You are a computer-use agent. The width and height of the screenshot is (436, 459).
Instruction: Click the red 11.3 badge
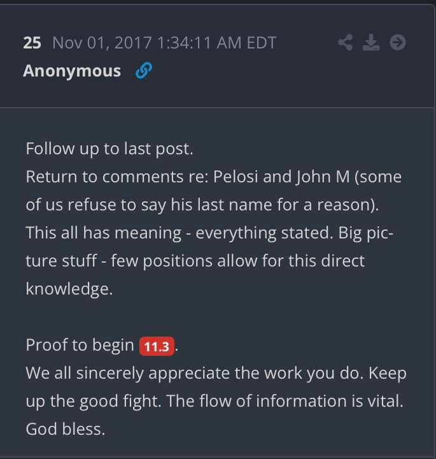click(x=157, y=347)
